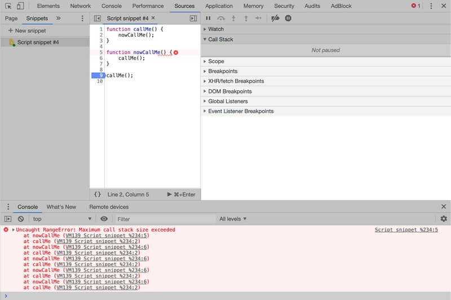The height and width of the screenshot is (300, 451).
Task: Select Script snippet #4 in the list
Action: coord(45,42)
